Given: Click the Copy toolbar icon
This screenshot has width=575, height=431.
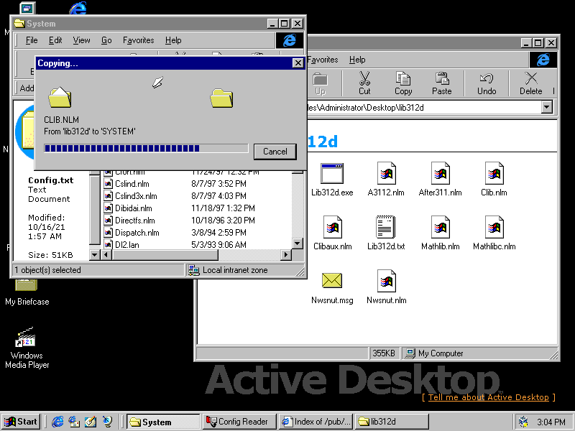Looking at the screenshot, I should pyautogui.click(x=403, y=83).
